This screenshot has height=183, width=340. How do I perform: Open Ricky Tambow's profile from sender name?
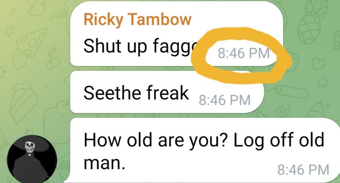(137, 19)
